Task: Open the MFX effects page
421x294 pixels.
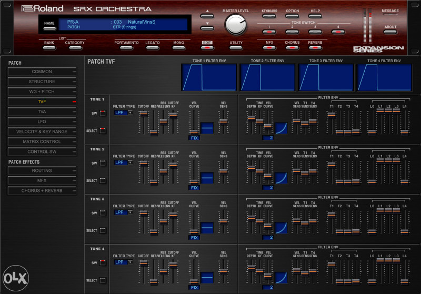Action: pos(42,180)
